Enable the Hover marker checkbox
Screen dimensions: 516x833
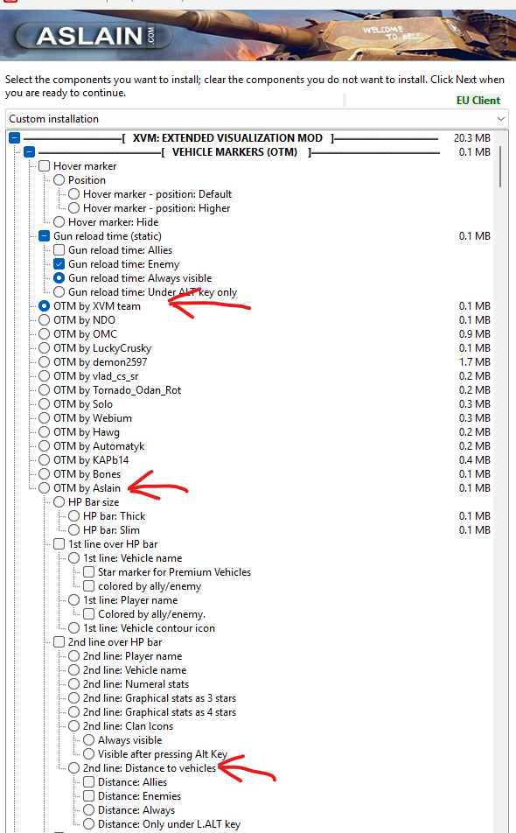pos(44,166)
